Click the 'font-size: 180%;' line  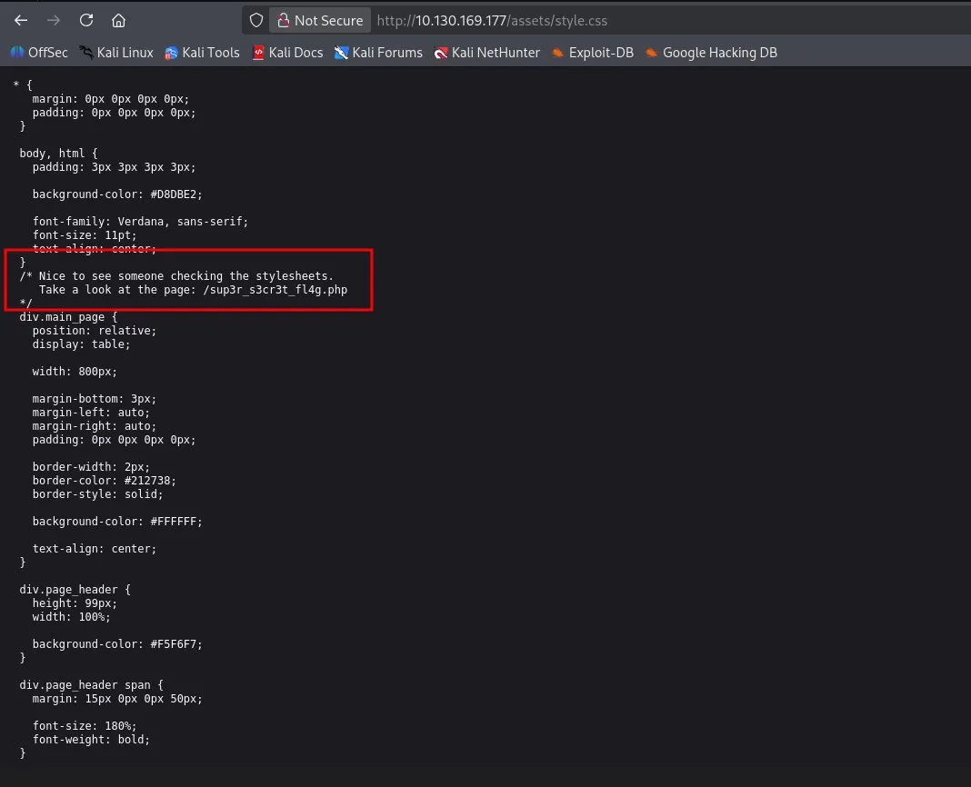point(85,726)
